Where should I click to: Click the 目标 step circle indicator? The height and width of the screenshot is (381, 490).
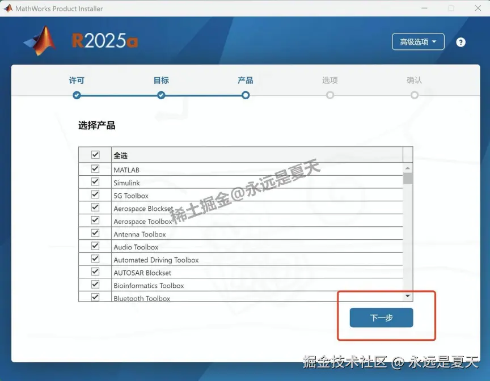point(160,95)
